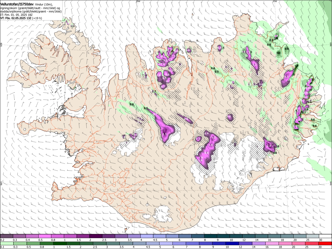Click the upper legend swatch starting at 0.2
This screenshot has height=249, width=332.
[6, 236]
